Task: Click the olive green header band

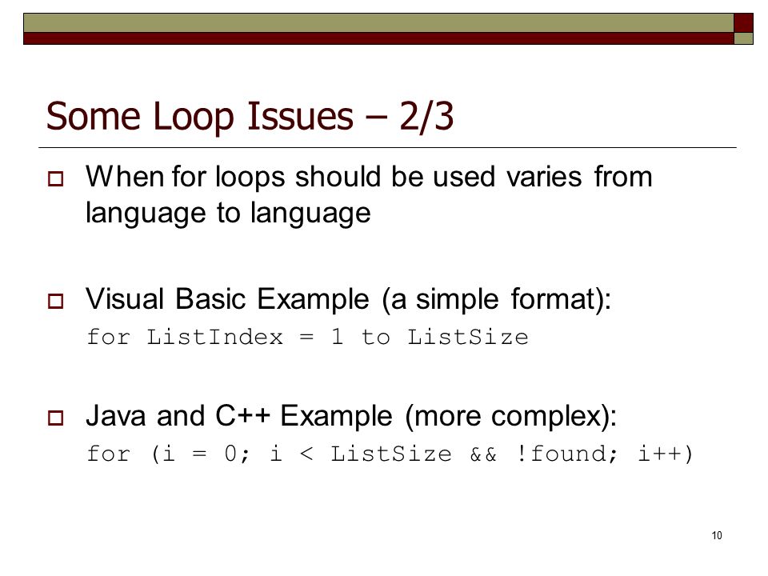Action: (x=378, y=23)
